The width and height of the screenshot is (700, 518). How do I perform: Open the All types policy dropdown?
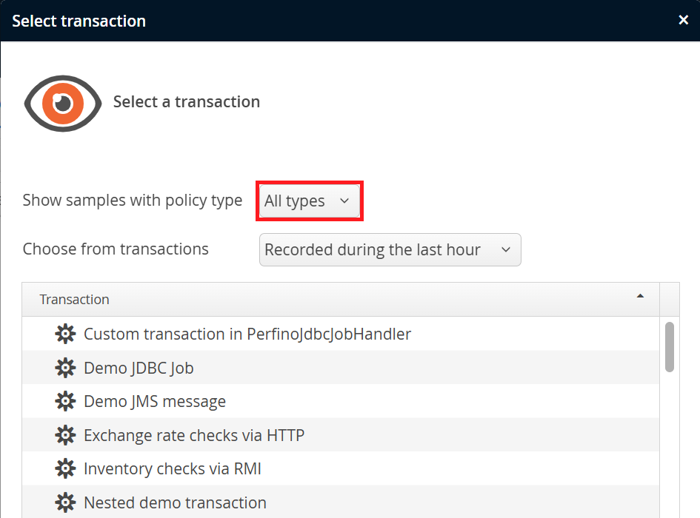pos(309,201)
